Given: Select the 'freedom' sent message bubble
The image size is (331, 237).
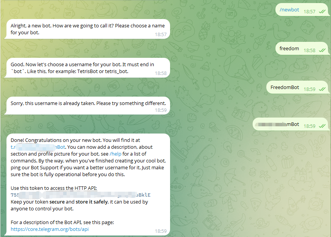Looking at the screenshot, I should click(289, 49).
